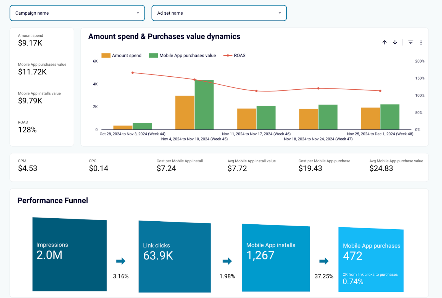Click the sort ascending arrow on the chart

click(x=384, y=42)
